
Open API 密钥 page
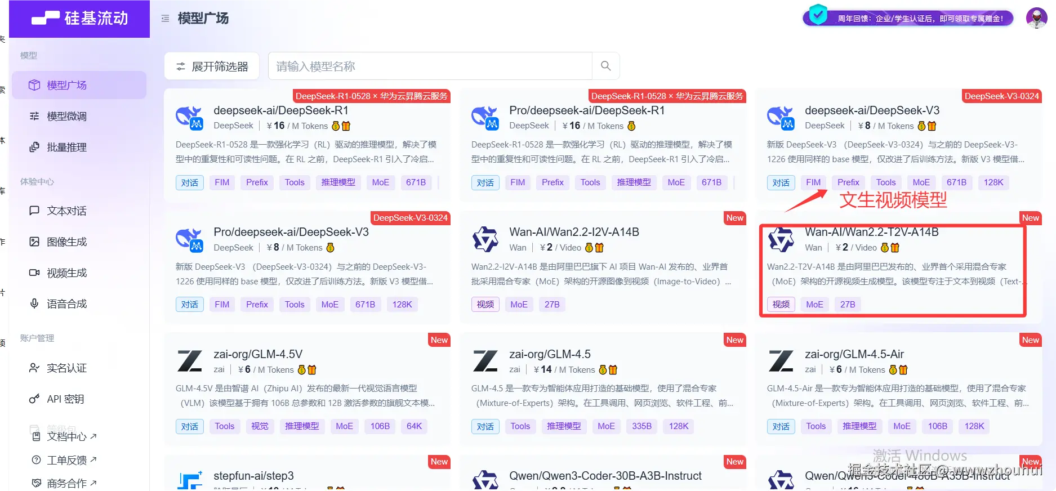pyautogui.click(x=79, y=399)
